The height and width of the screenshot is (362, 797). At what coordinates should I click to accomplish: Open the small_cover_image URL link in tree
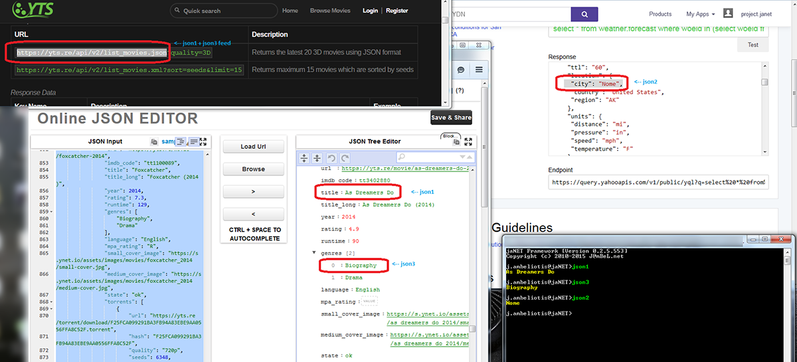point(428,318)
